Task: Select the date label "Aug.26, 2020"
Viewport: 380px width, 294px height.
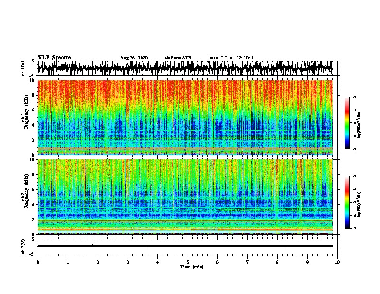Action: 134,58
